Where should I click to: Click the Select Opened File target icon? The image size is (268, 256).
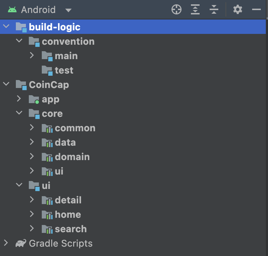[177, 9]
